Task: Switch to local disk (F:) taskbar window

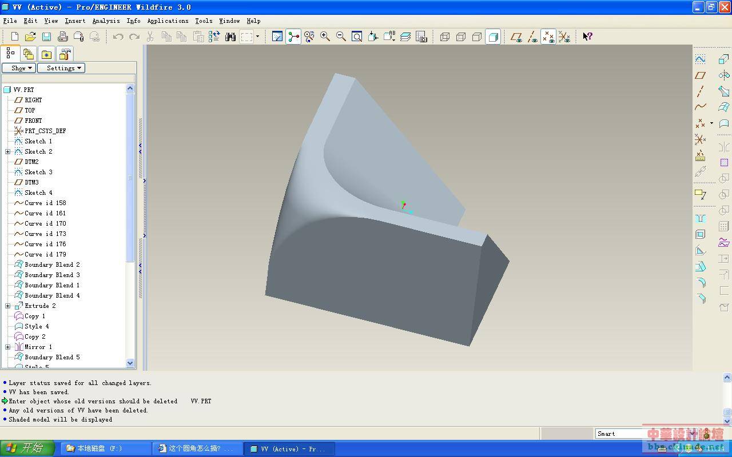Action: (106, 448)
